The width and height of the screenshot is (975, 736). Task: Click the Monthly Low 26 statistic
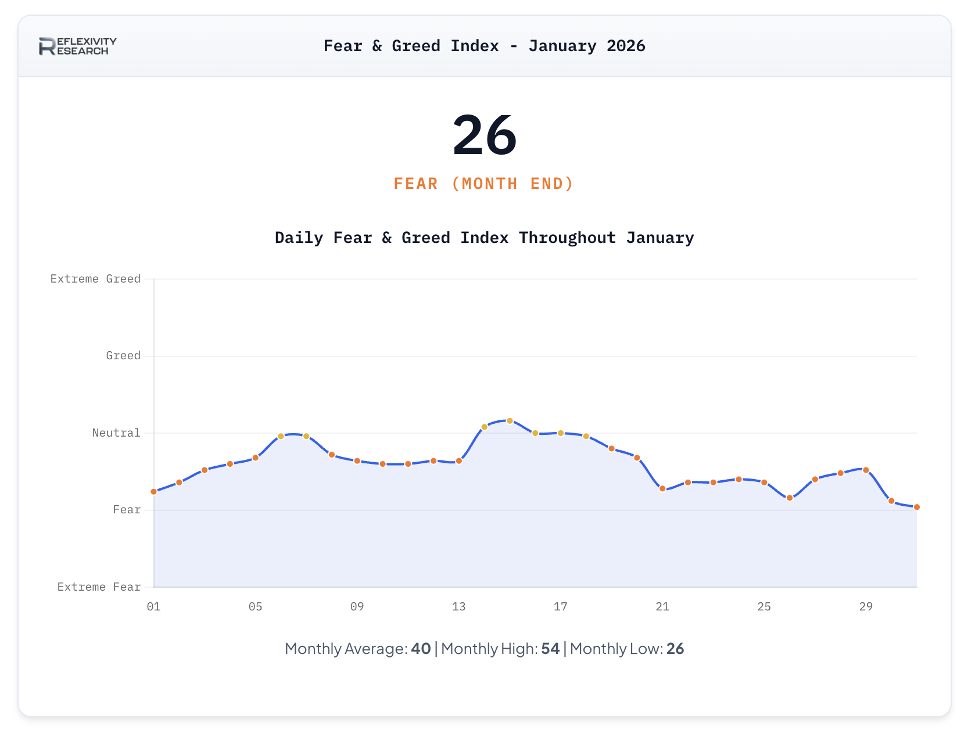(x=627, y=649)
